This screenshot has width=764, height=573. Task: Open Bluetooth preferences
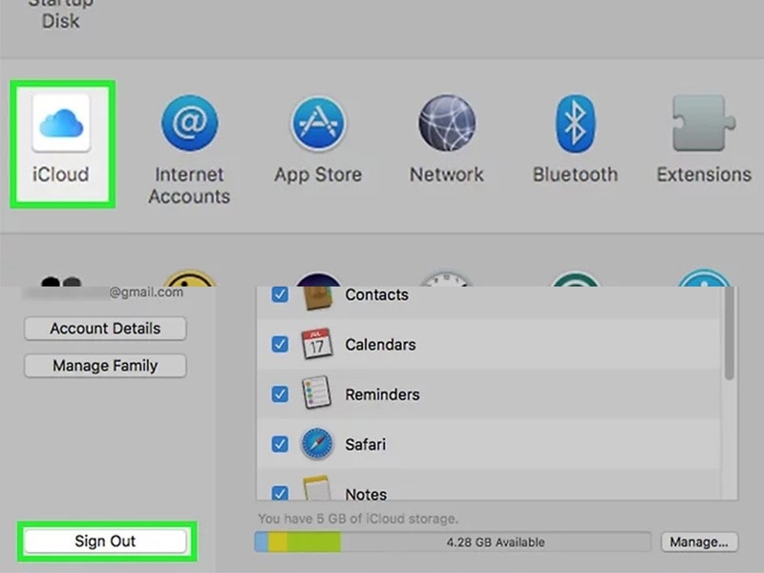tap(575, 125)
